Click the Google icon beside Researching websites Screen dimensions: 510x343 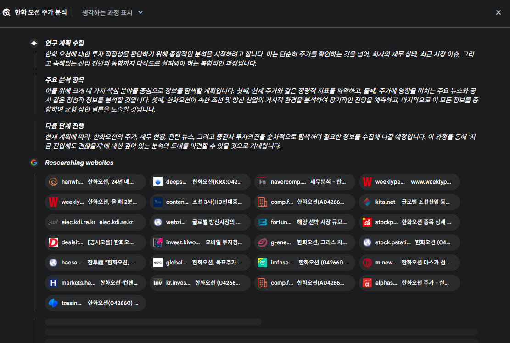coord(34,163)
